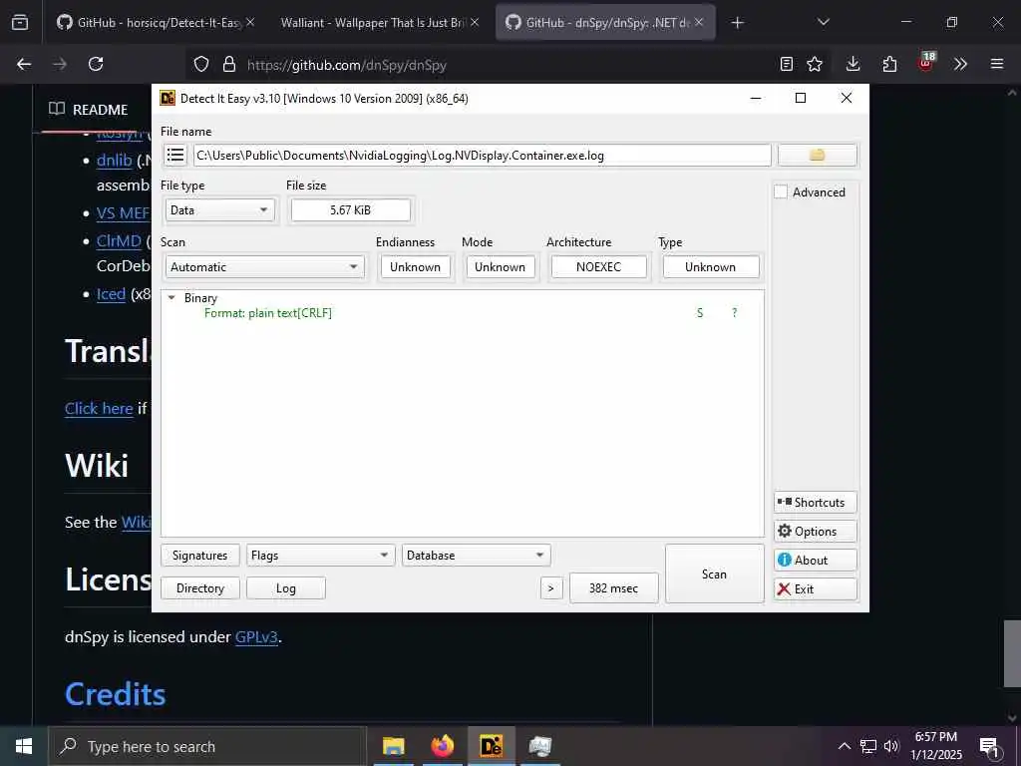Image resolution: width=1021 pixels, height=766 pixels.
Task: Open the file list menu icon beside File name
Action: click(x=175, y=155)
